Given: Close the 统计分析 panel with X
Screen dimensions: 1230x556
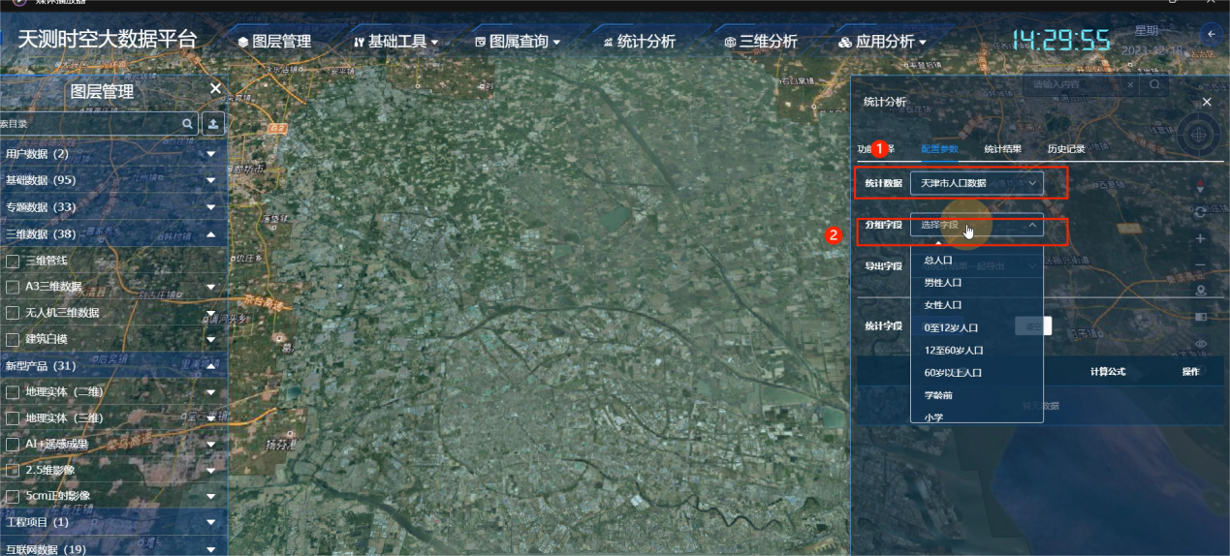Looking at the screenshot, I should [x=1207, y=102].
